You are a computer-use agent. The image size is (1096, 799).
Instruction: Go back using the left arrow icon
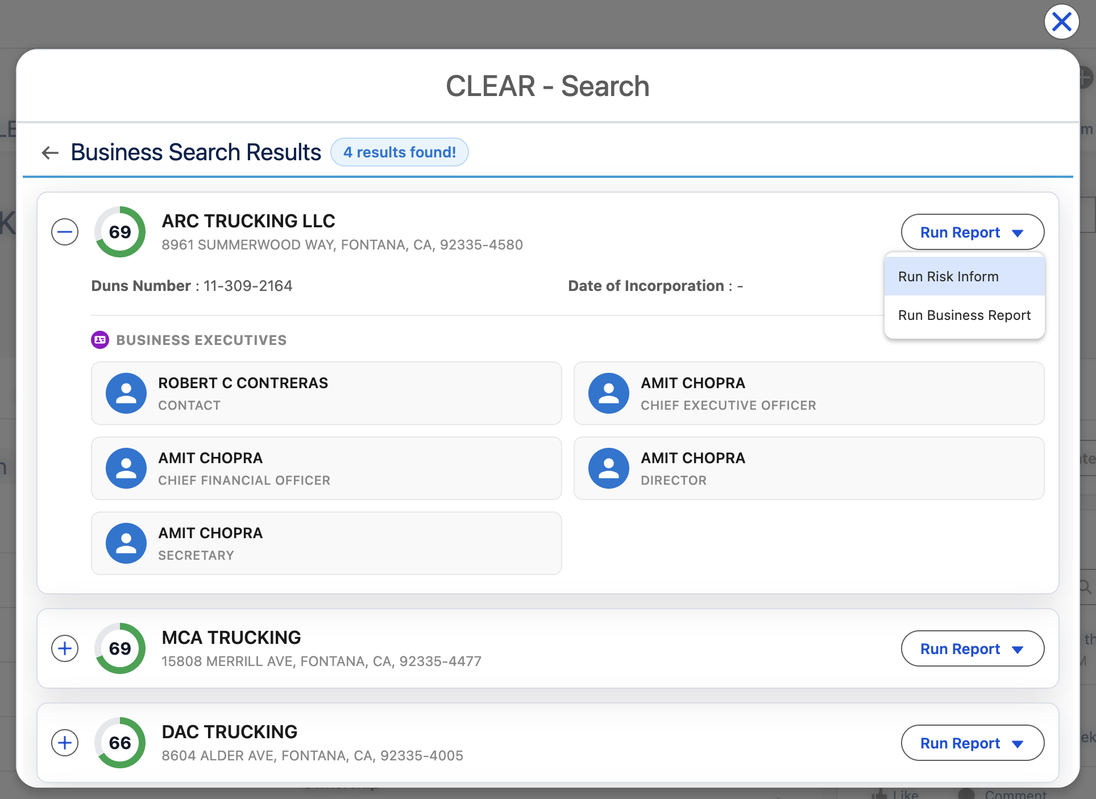tap(51, 152)
